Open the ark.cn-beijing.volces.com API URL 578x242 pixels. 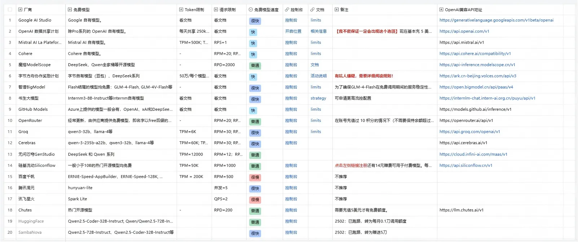click(478, 76)
